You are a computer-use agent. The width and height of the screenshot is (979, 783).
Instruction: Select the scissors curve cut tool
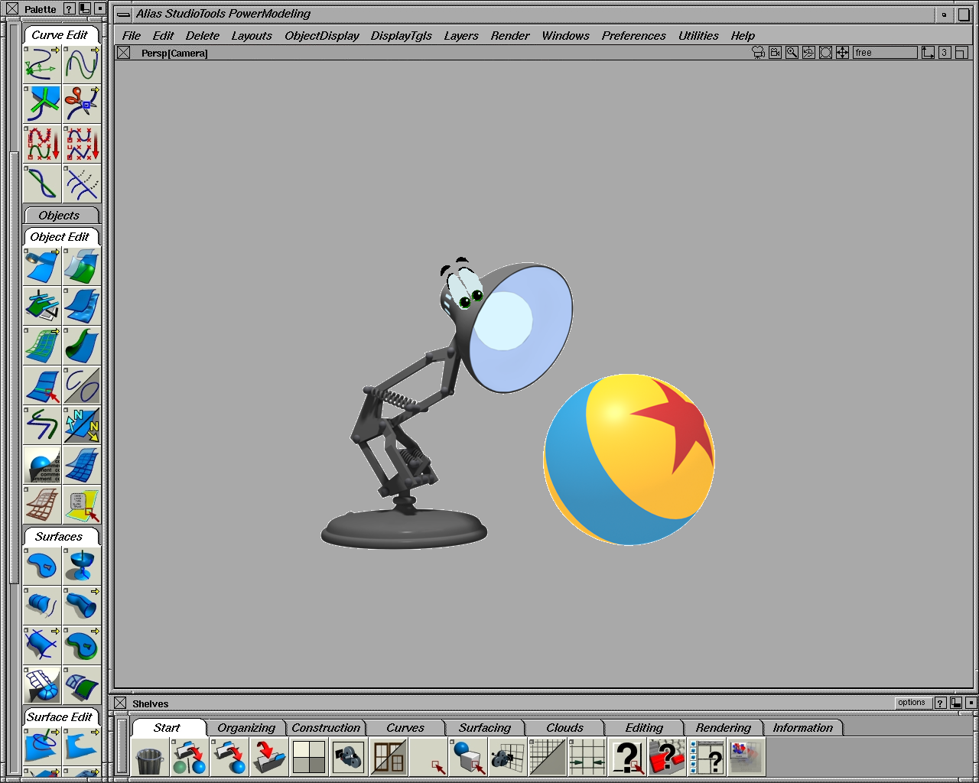(x=82, y=105)
